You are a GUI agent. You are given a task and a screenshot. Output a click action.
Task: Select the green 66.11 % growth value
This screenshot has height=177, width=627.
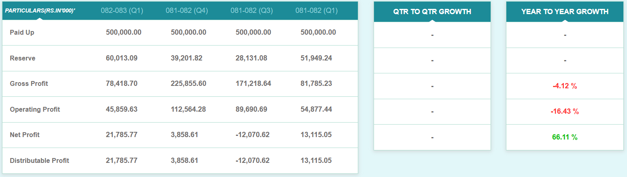(565, 137)
